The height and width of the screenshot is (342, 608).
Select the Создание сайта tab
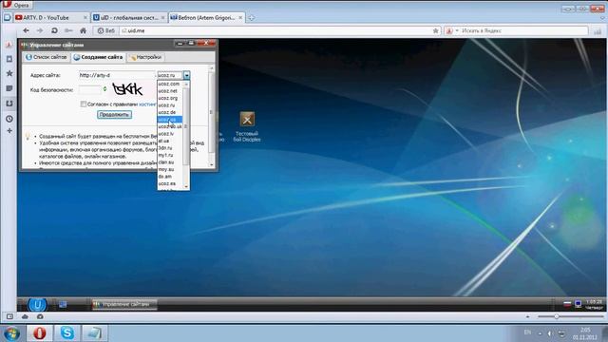click(x=98, y=57)
